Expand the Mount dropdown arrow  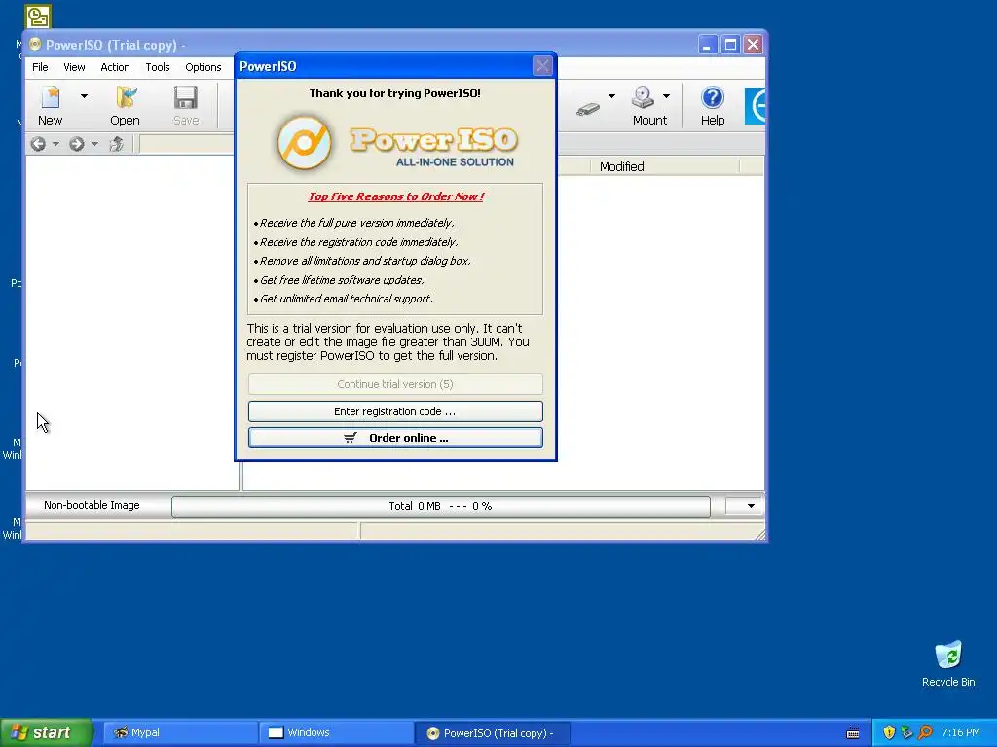pyautogui.click(x=666, y=96)
